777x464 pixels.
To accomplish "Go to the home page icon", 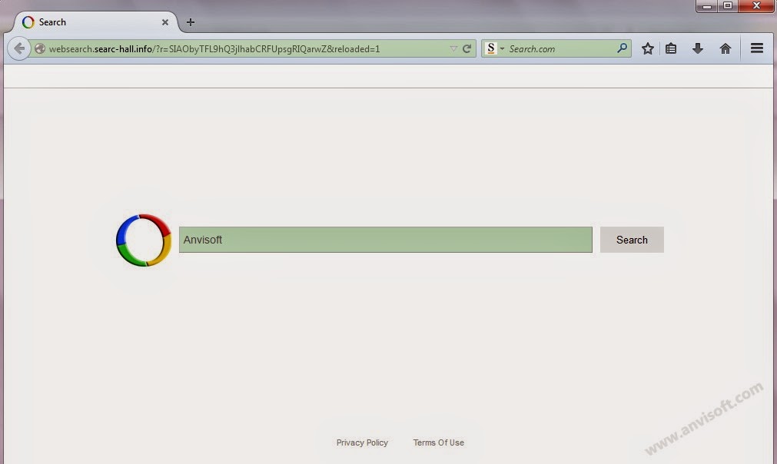I will tap(726, 48).
